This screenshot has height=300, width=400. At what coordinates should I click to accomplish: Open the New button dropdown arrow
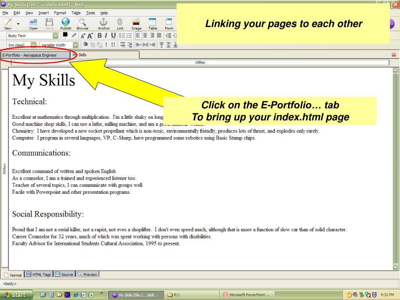click(x=18, y=24)
